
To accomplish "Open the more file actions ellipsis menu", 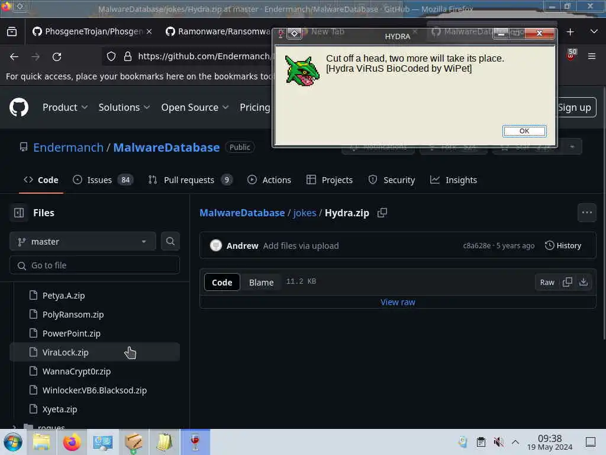I will coord(586,213).
